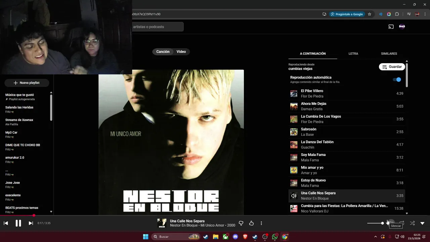Viewport: 430px width, 242px height.
Task: Open Chrome media controls icon
Action: coord(409,14)
